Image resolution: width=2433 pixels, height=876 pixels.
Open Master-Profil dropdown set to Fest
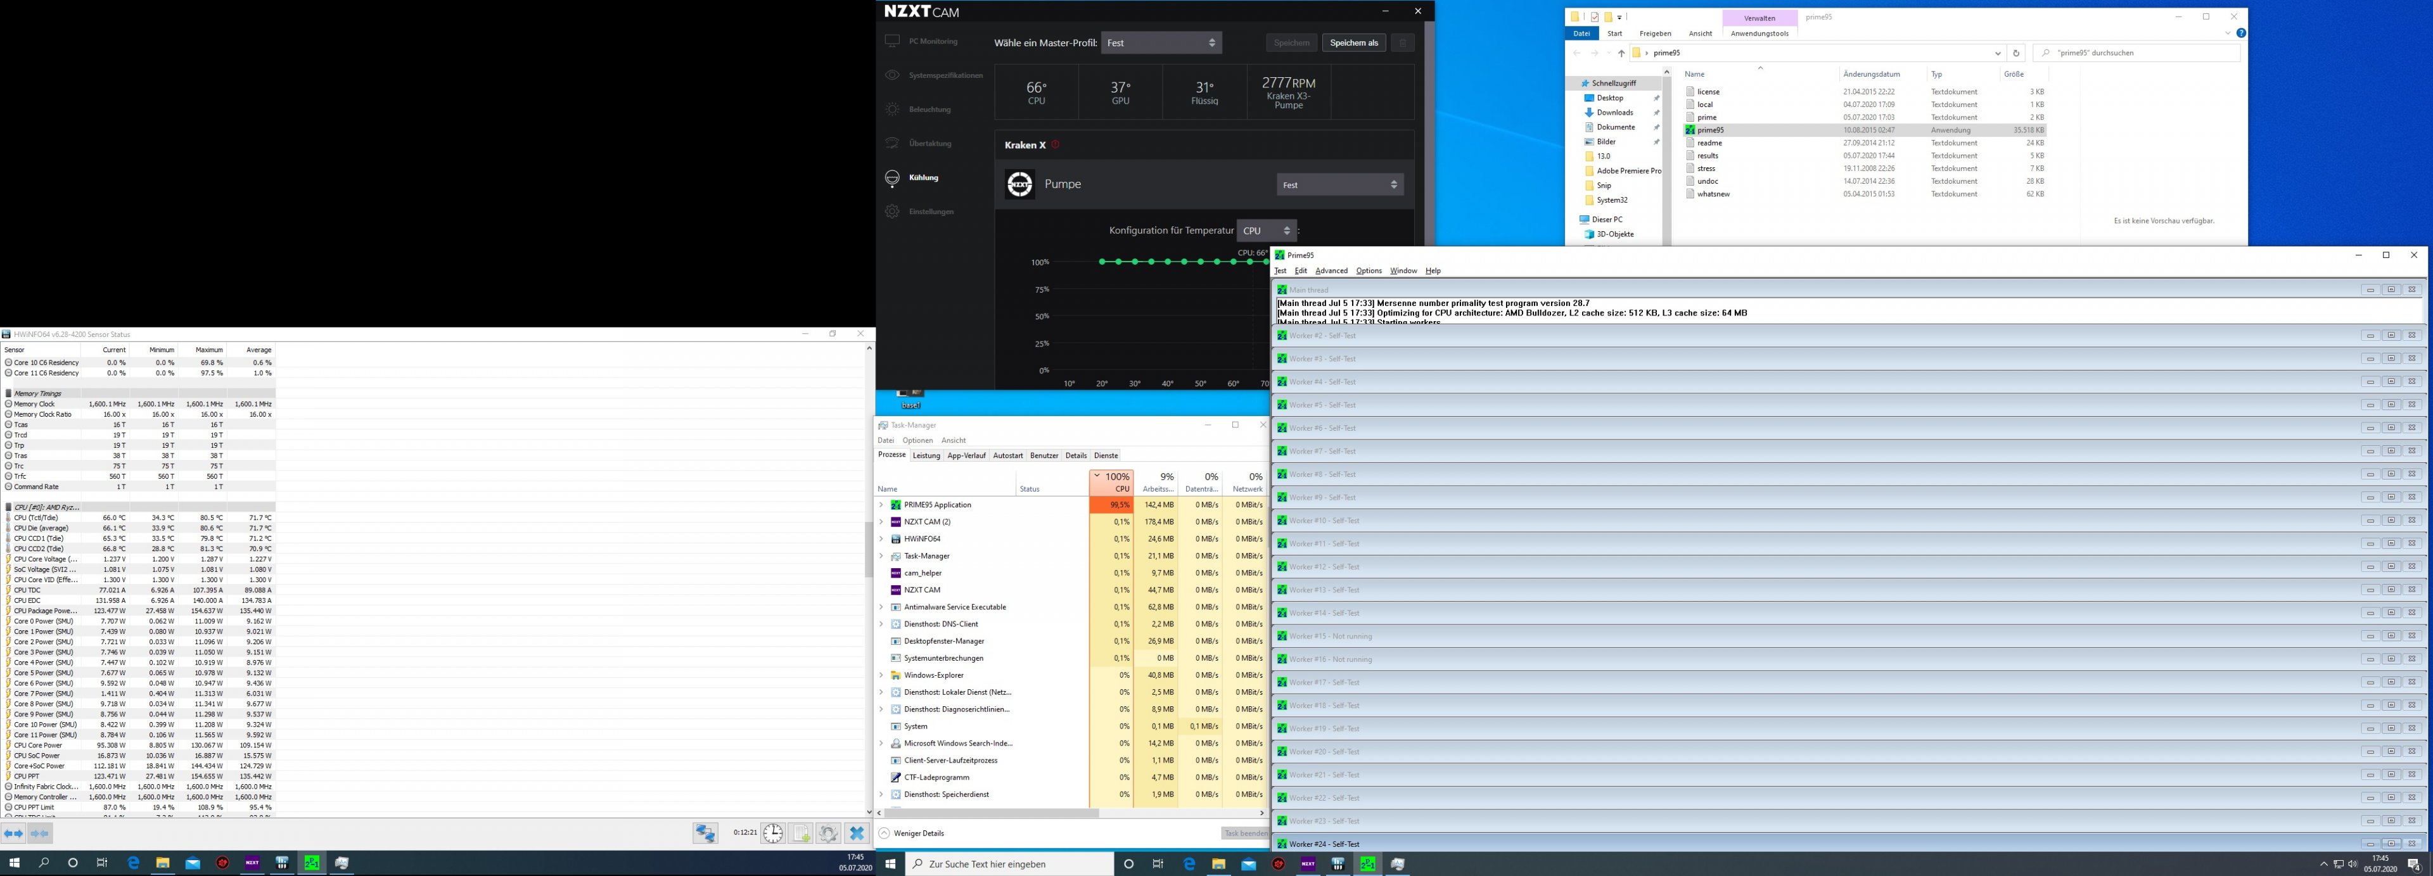click(1161, 42)
